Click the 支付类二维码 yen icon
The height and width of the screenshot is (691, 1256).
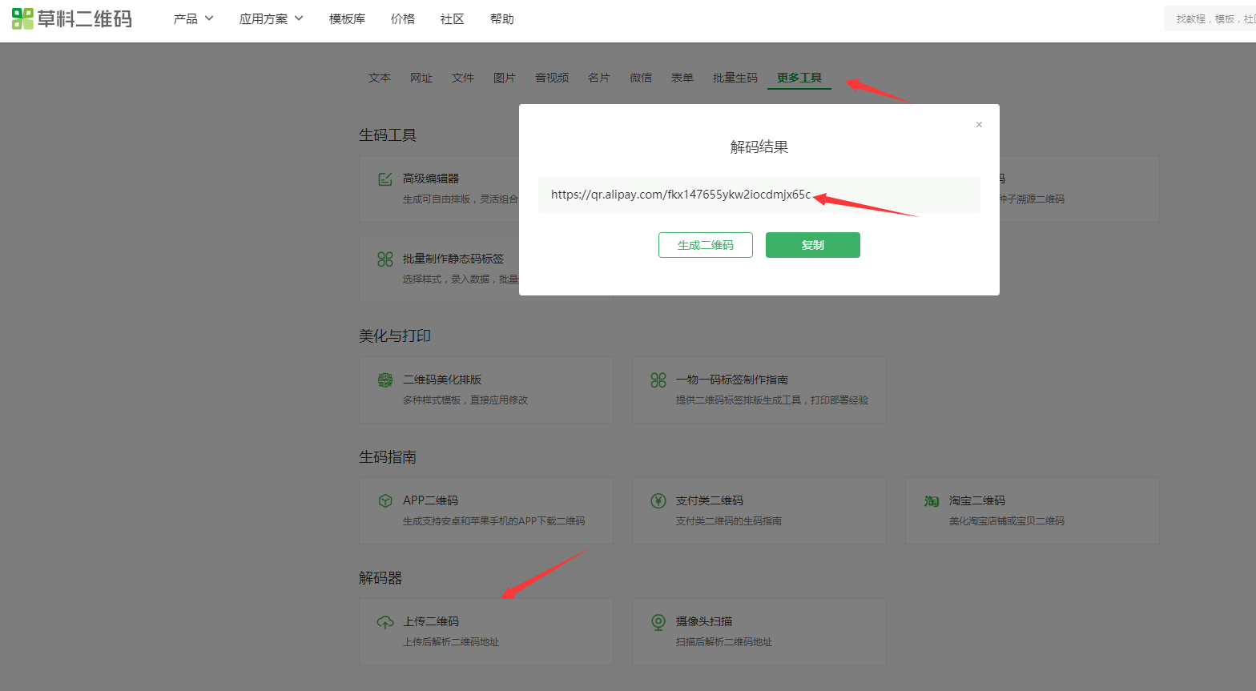[x=658, y=501]
